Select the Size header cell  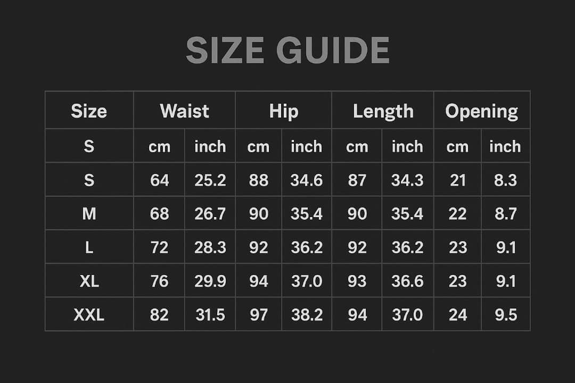(89, 111)
